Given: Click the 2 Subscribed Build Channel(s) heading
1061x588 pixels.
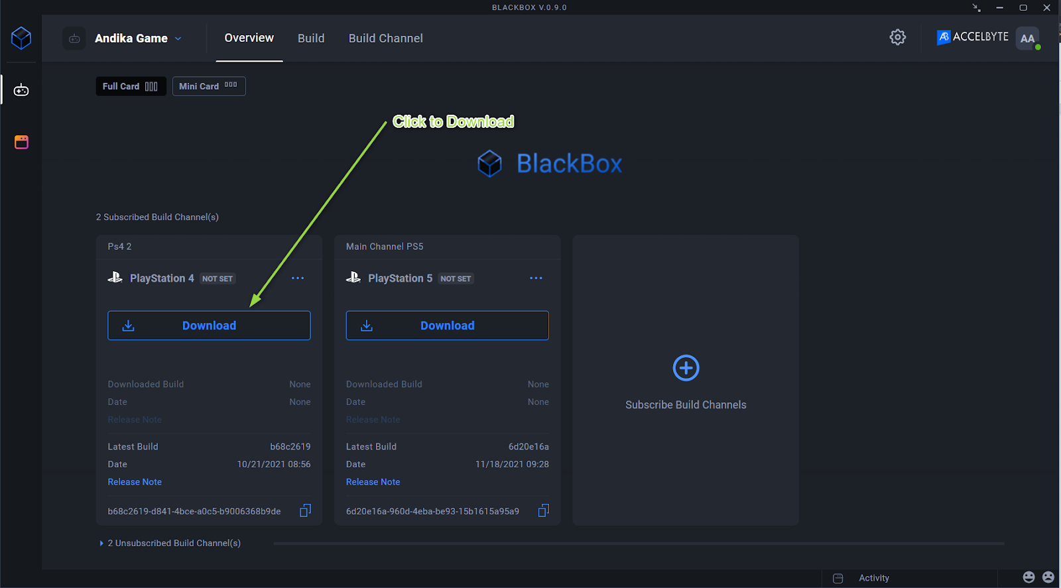Looking at the screenshot, I should tap(157, 217).
